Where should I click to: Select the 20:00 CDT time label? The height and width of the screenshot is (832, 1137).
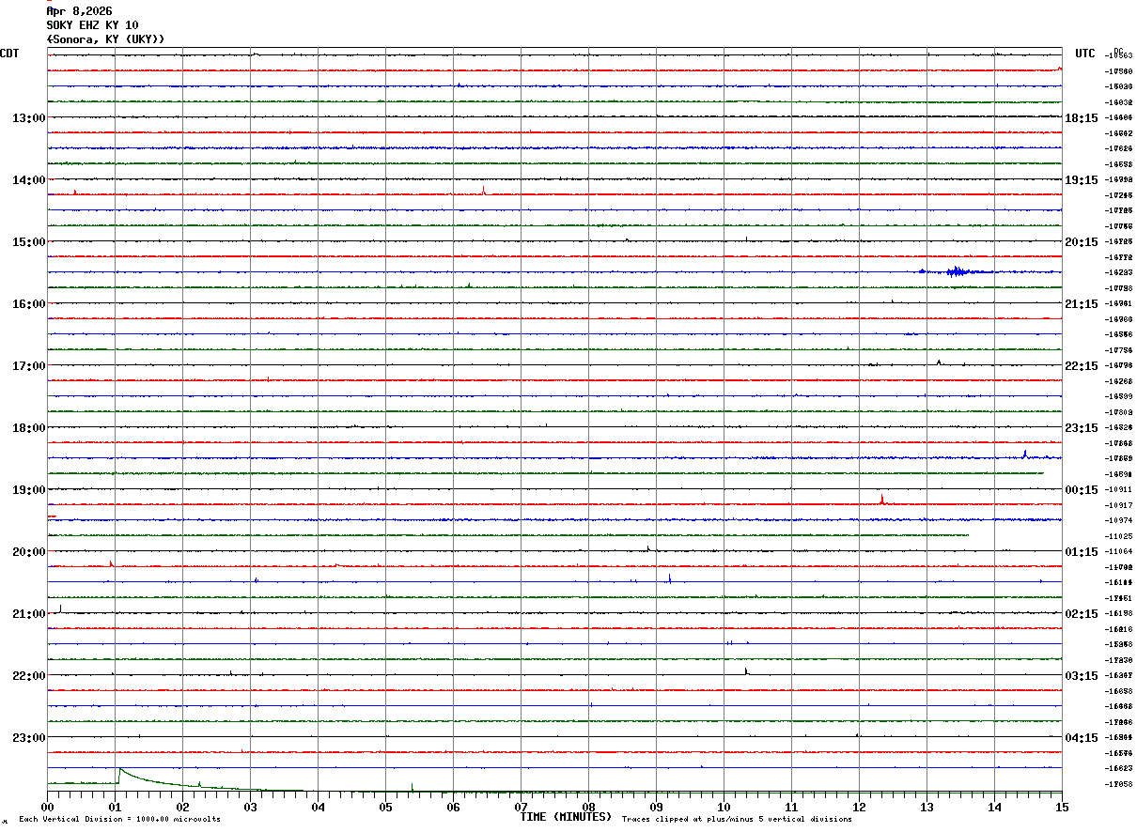28,552
